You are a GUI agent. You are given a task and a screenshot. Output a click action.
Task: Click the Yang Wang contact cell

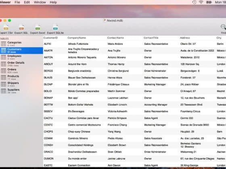click(114, 132)
